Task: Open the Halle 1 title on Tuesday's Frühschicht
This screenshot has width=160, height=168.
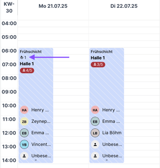Action: click(x=98, y=58)
